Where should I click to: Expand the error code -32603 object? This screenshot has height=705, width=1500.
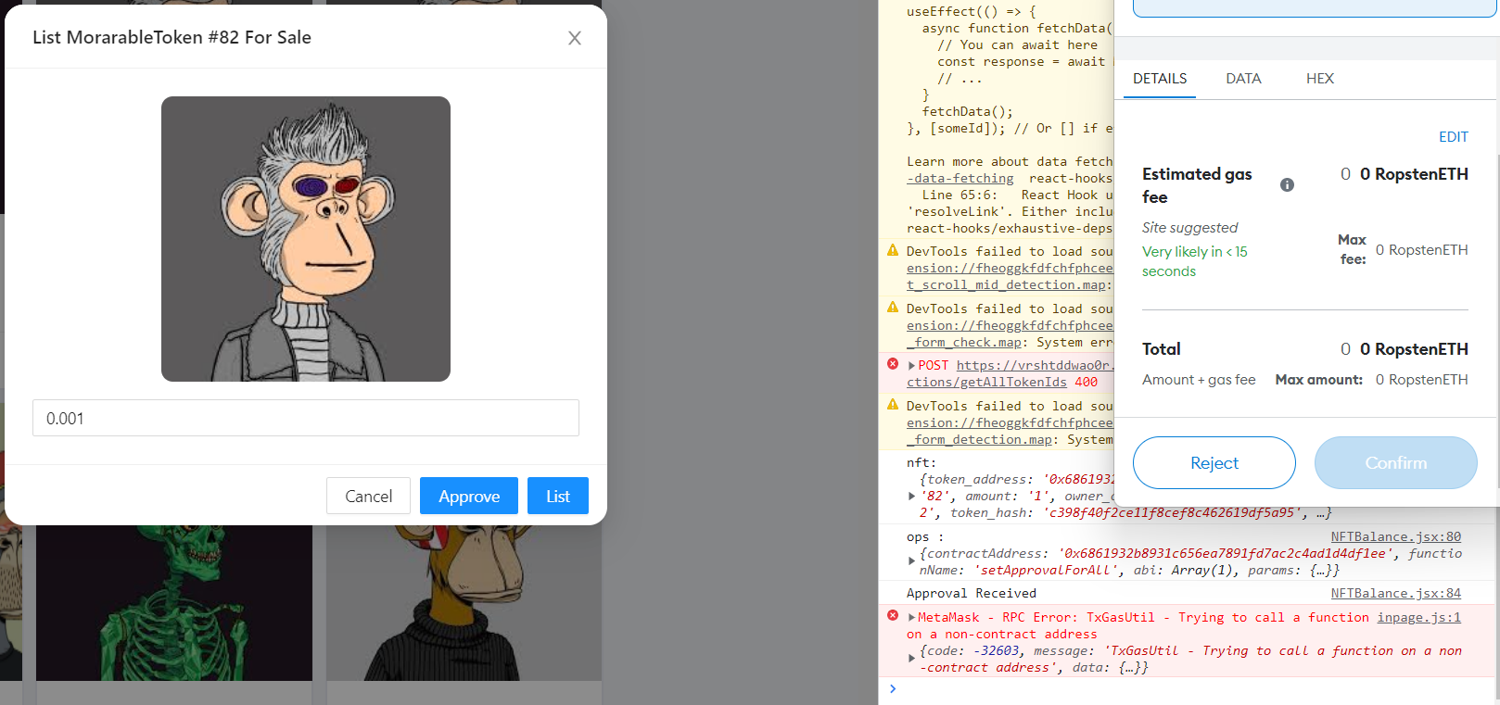point(911,659)
